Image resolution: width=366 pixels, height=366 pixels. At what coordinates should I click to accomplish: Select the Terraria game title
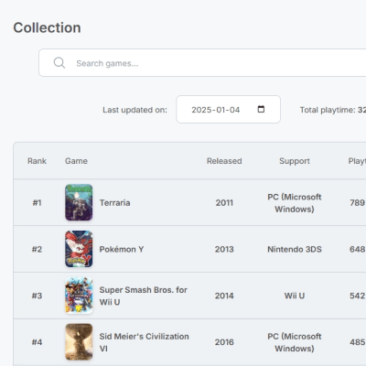(114, 203)
